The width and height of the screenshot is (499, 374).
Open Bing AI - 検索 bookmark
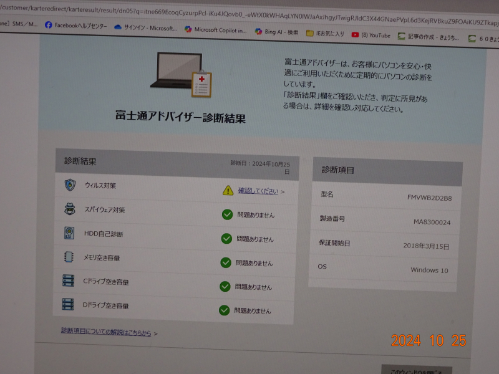point(276,32)
